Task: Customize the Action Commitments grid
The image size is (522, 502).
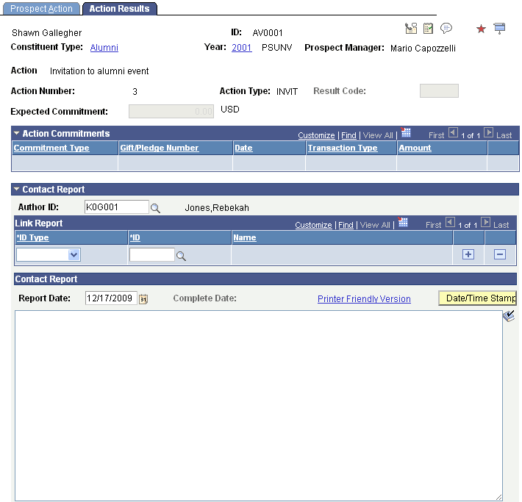Action: [316, 135]
